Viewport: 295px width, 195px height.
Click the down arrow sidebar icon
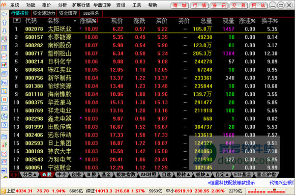4,31
